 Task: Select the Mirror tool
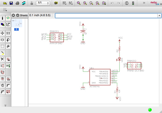tap(2, 40)
